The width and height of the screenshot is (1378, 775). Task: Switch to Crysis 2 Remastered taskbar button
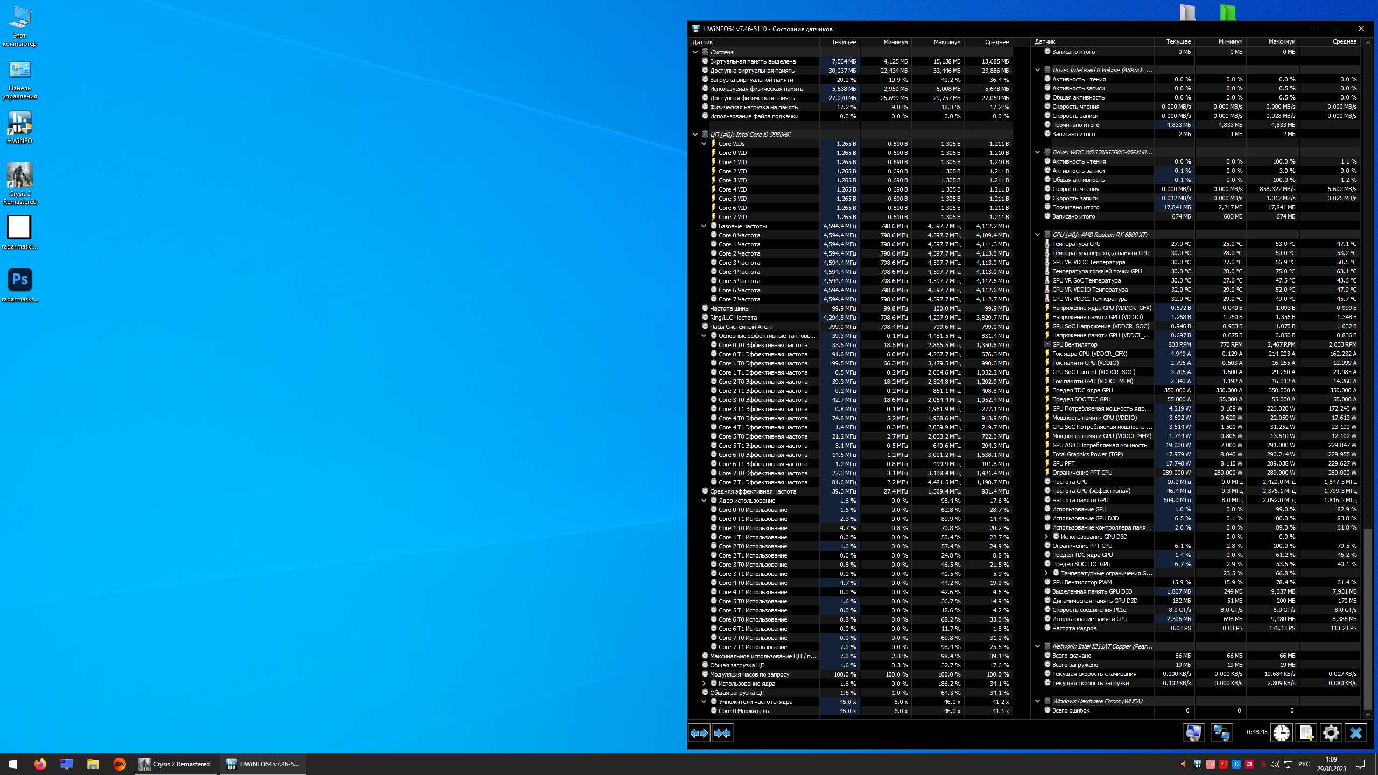point(175,764)
